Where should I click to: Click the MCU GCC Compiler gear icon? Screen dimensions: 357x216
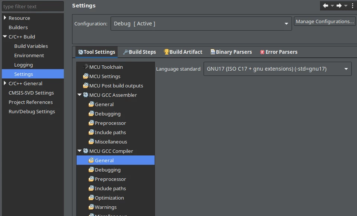(x=86, y=151)
